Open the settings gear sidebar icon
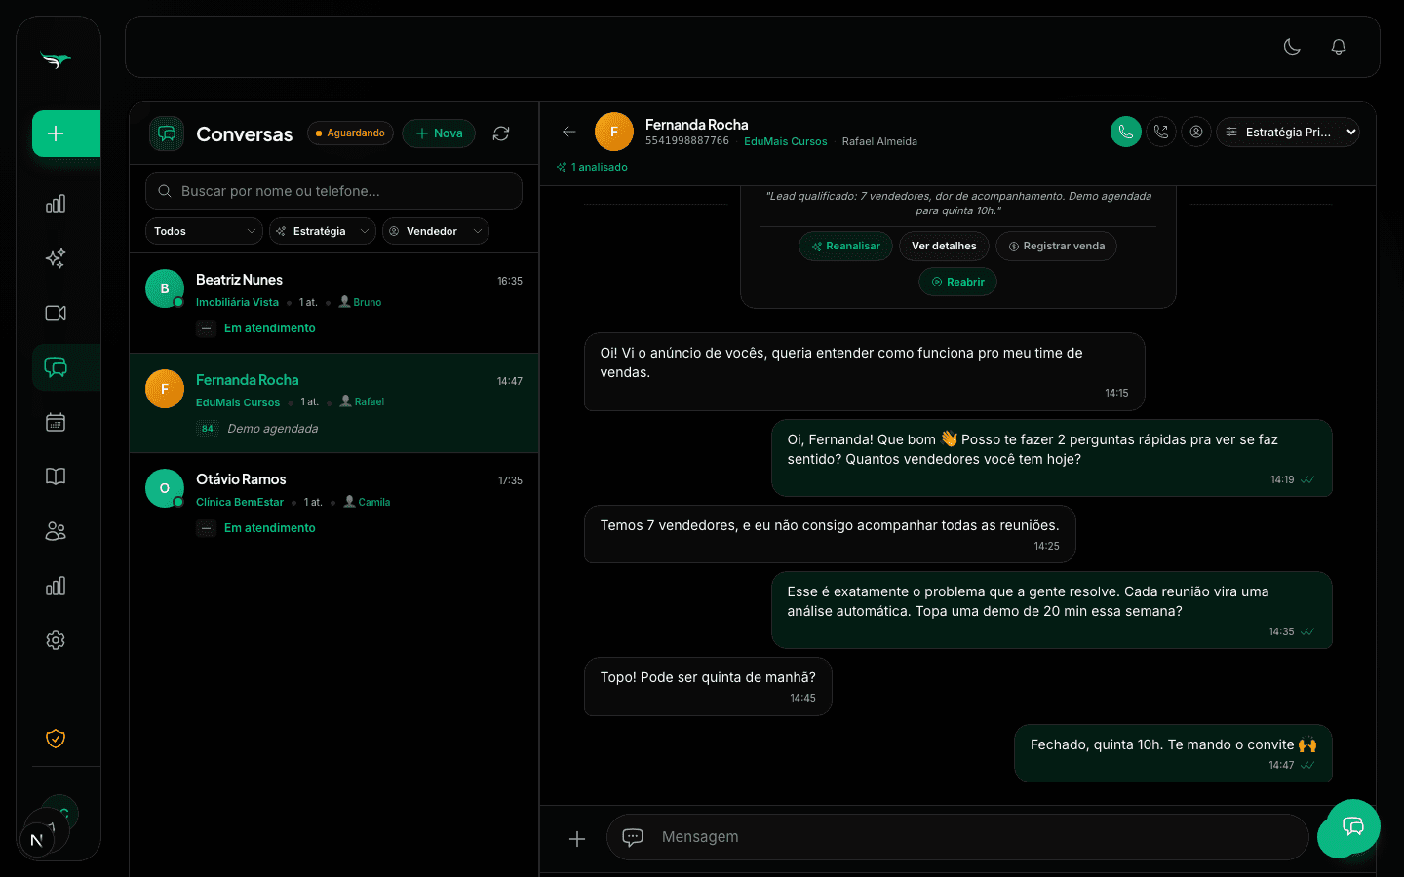Screen dimensions: 1404x877 pyautogui.click(x=56, y=640)
